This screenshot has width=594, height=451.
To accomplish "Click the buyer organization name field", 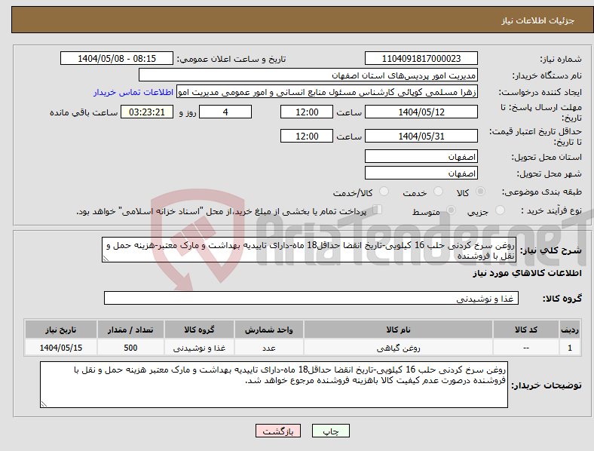I will (308, 75).
